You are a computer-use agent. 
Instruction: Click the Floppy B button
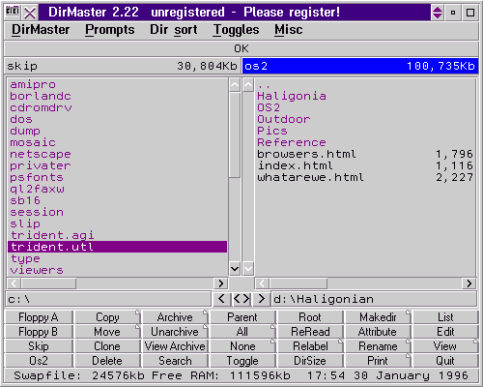(39, 332)
